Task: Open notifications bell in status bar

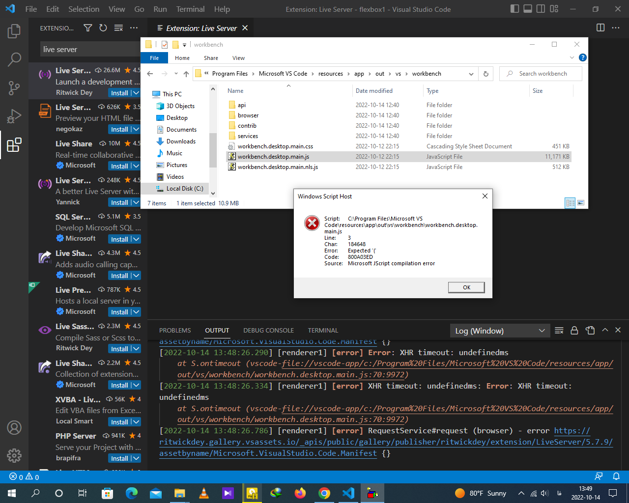Action: (616, 476)
